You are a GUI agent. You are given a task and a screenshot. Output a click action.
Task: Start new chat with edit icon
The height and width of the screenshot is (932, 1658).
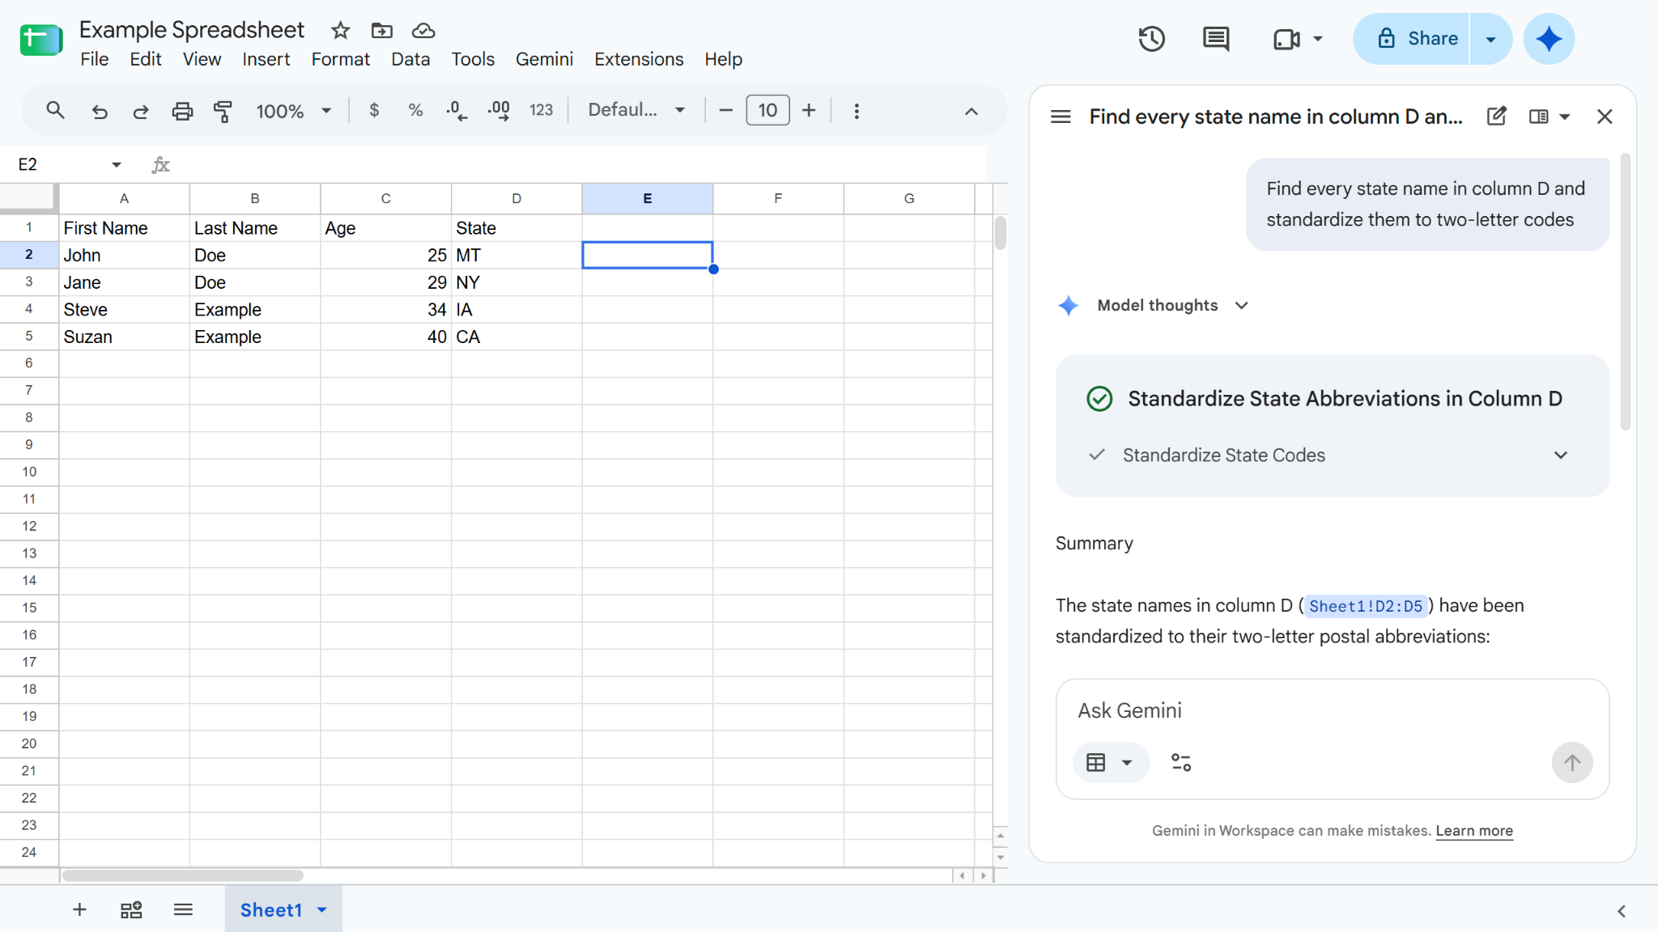(x=1497, y=116)
